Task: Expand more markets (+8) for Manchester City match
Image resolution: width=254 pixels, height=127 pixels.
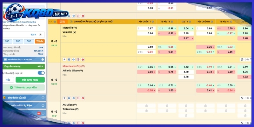Action: coord(245,98)
